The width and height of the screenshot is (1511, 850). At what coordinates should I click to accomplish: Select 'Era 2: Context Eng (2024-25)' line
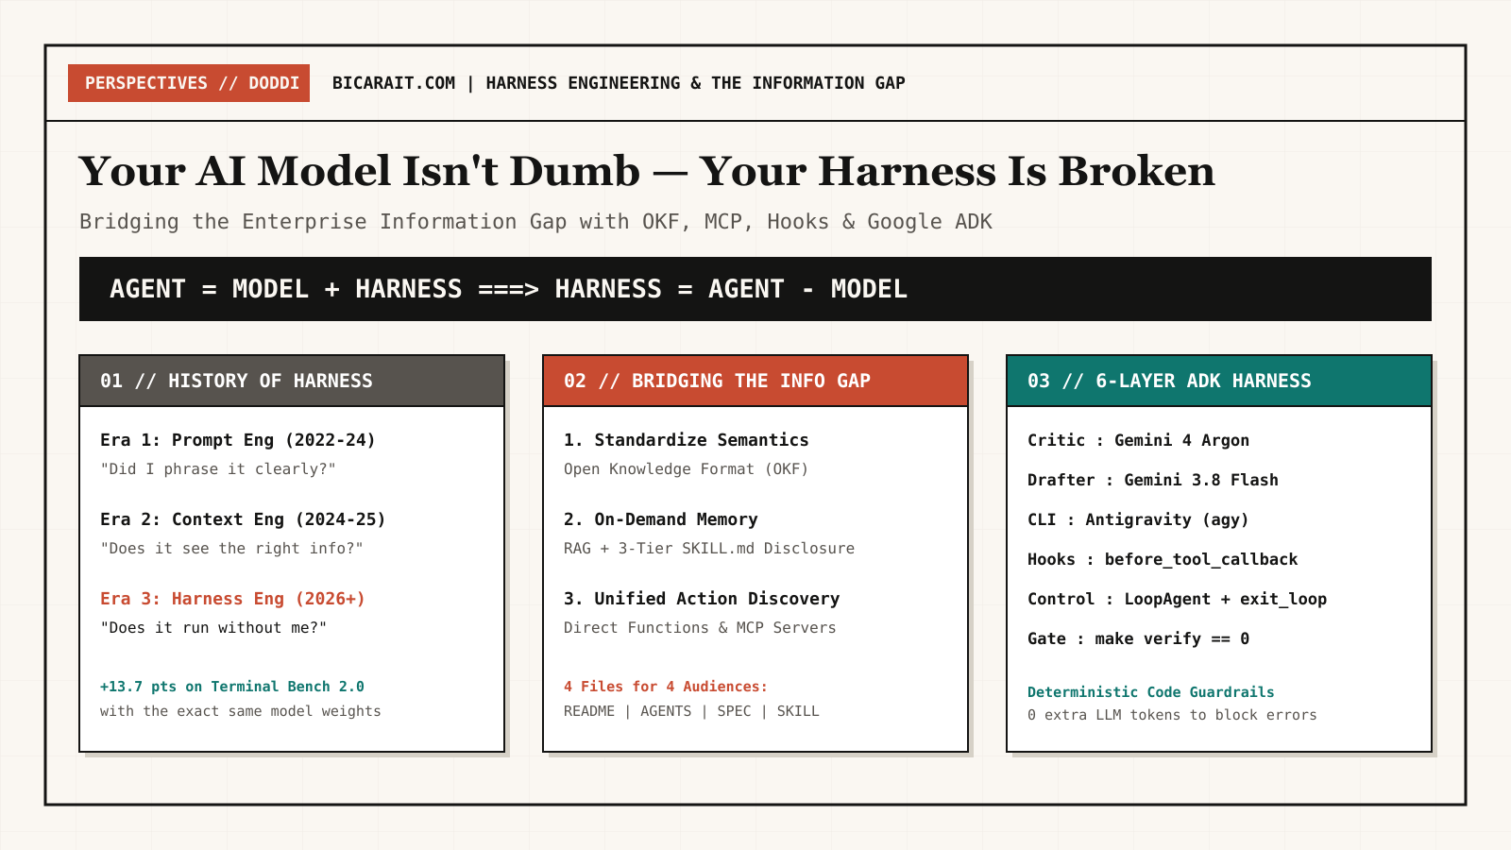pyautogui.click(x=243, y=519)
